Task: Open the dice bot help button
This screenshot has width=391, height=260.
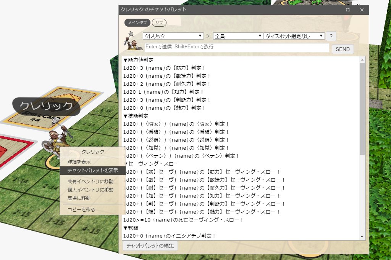Action: 331,36
